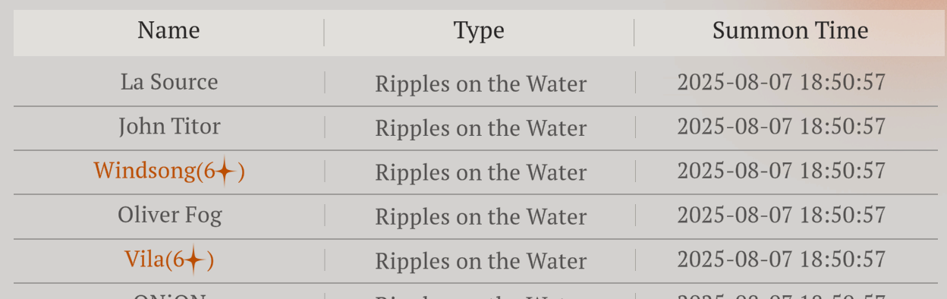
Task: Click the banner type in Oliver Fog row
Action: click(481, 217)
